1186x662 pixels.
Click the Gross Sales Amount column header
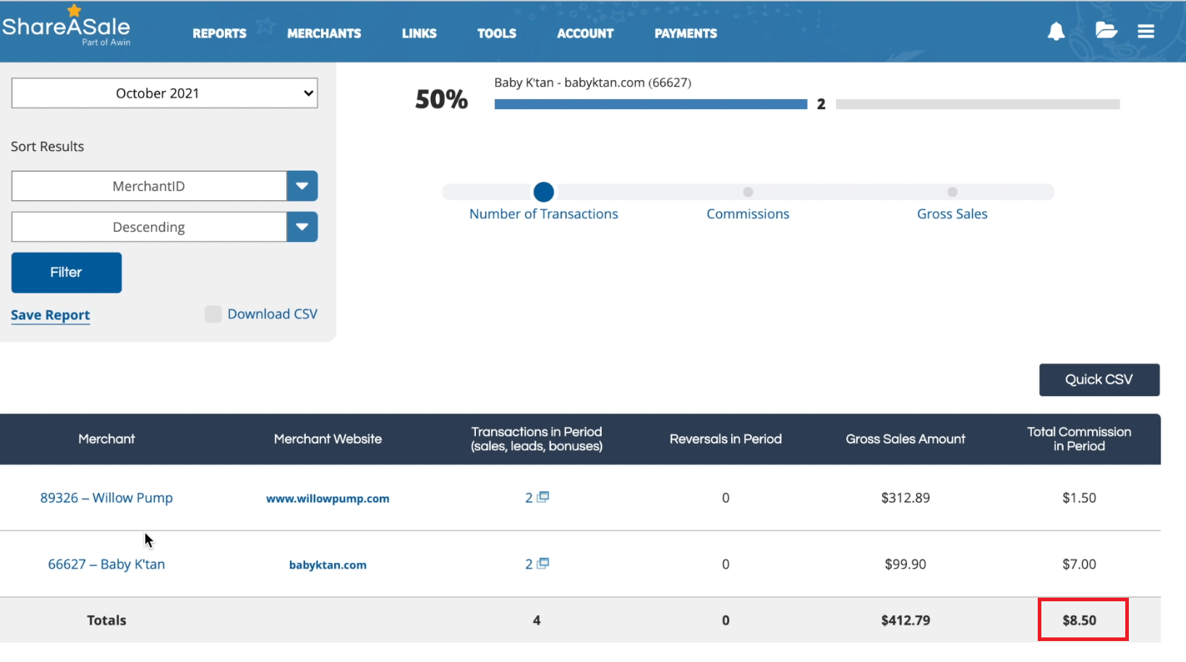click(905, 439)
